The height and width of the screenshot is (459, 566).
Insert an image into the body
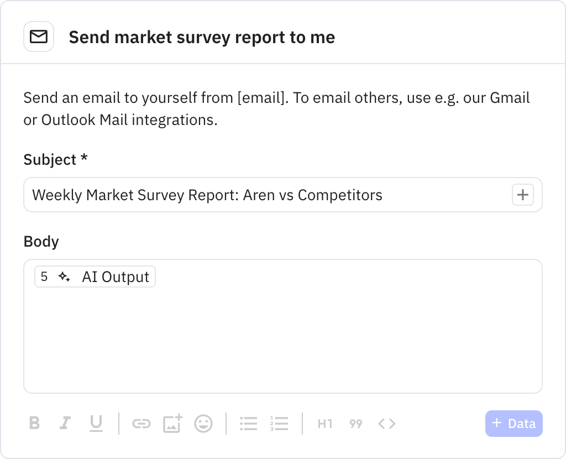172,424
